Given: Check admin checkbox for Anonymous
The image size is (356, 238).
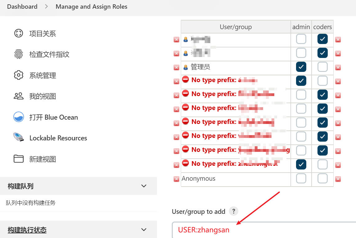Looking at the screenshot, I should tap(301, 178).
